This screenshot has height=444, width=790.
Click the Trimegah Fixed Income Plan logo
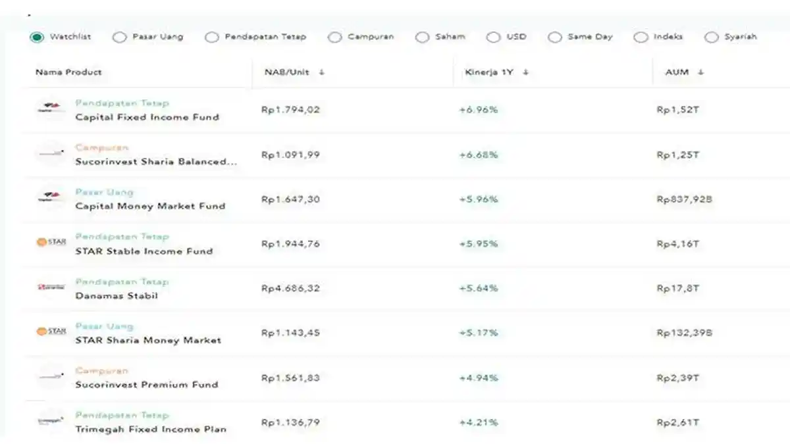pyautogui.click(x=50, y=421)
